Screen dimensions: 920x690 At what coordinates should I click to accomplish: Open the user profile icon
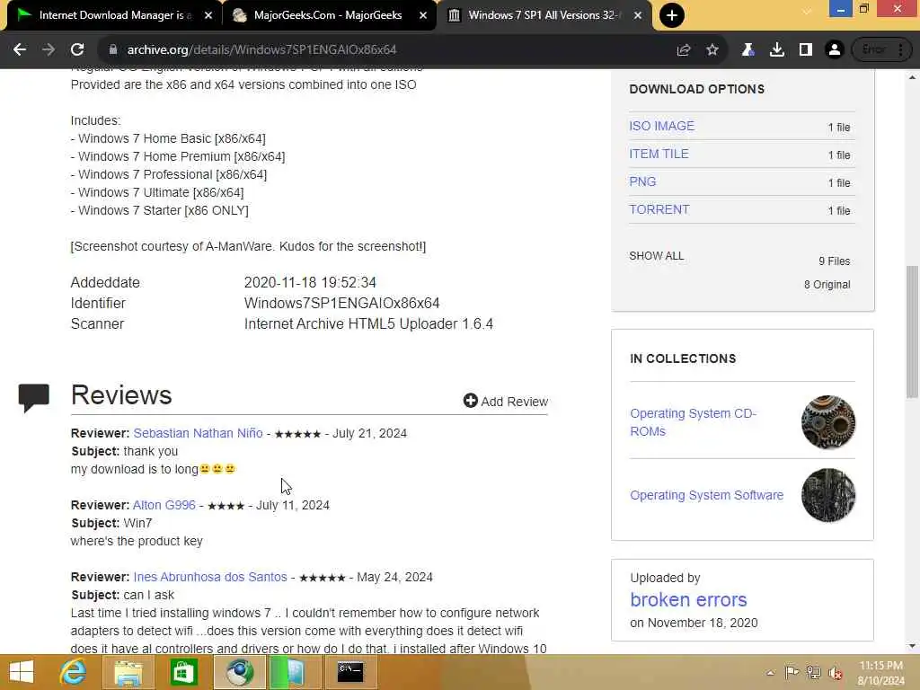point(835,50)
